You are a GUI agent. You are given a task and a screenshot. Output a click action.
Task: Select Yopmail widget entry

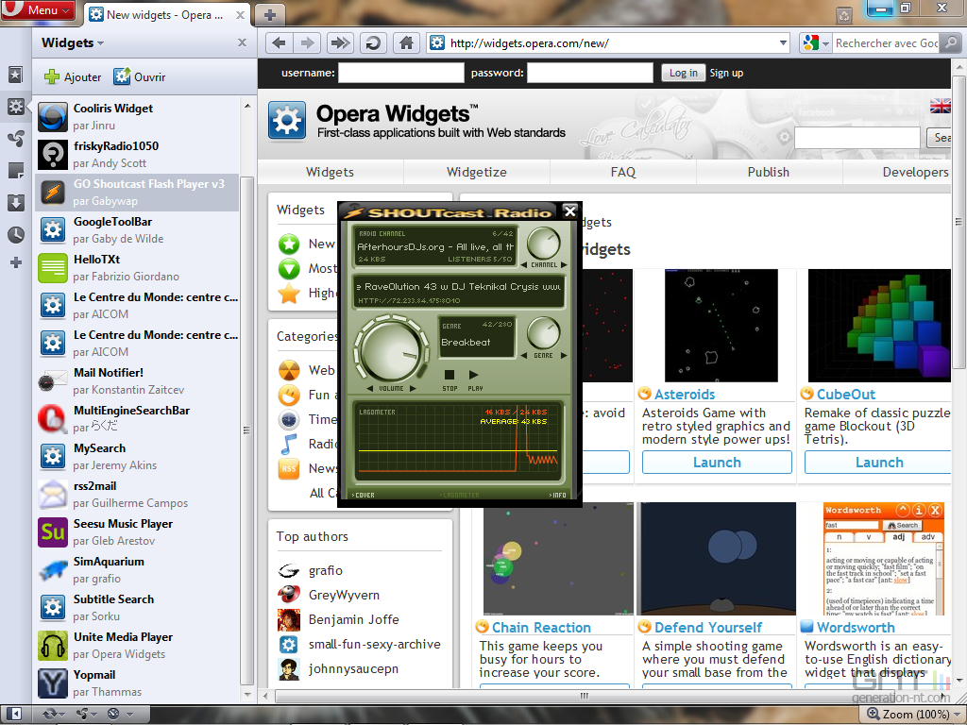tap(137, 683)
